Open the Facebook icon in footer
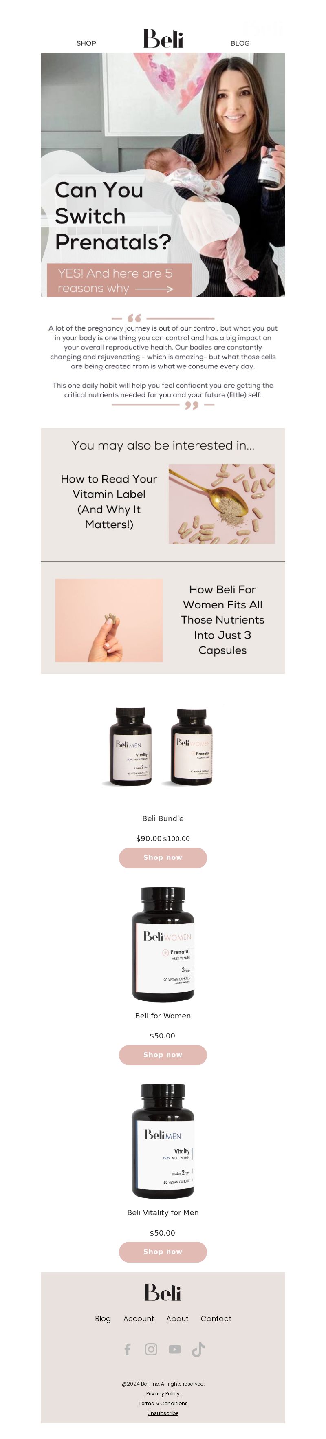 tap(127, 1349)
